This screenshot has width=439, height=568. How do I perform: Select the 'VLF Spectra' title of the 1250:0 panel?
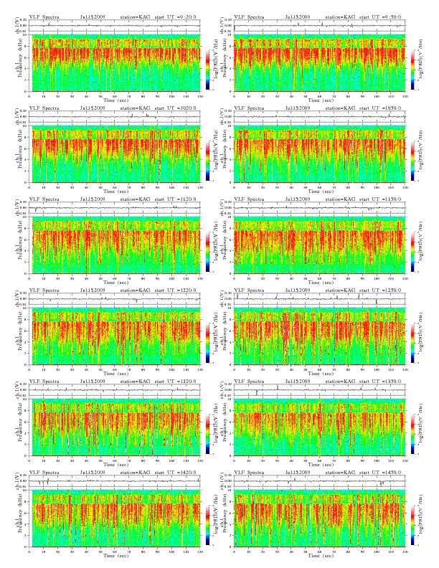(x=249, y=290)
